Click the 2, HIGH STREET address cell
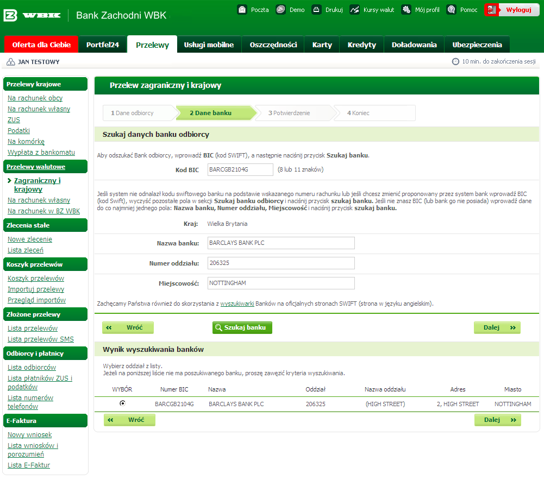The image size is (544, 480). 458,404
